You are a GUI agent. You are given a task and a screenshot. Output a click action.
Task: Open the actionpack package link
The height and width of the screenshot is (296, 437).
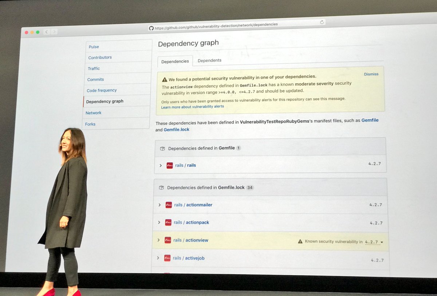coord(191,222)
